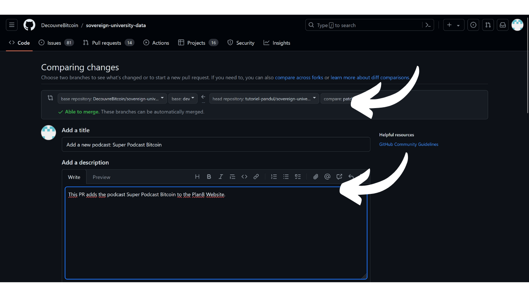Viewport: 529px width, 297px height.
Task: Insert a numbered list
Action: [274, 177]
